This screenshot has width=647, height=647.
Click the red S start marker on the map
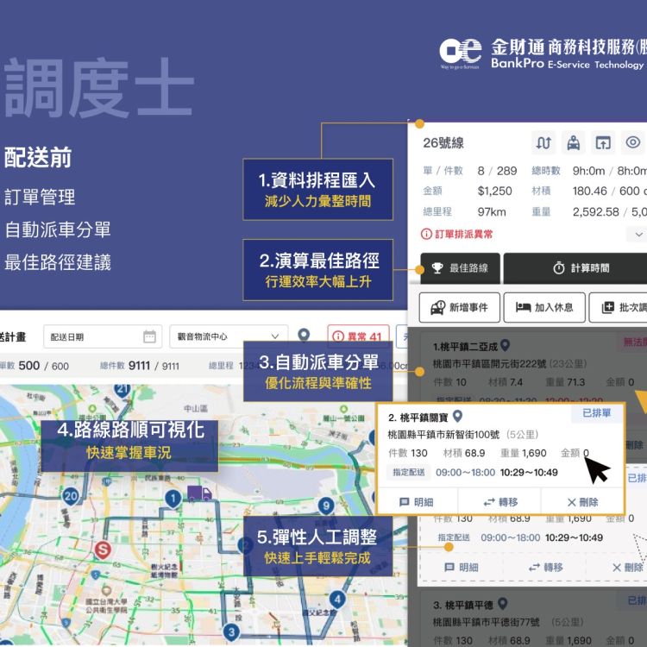tap(103, 550)
